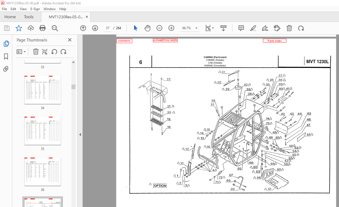
Task: Click the CABINA (Particolari) heading text
Action: coord(215,57)
